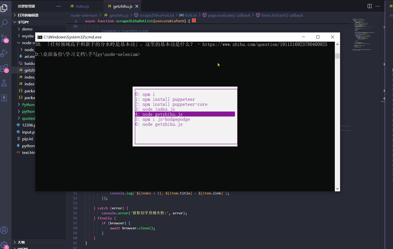393x249 pixels.
Task: Click the cmd scrollbar down arrow
Action: pos(337,189)
